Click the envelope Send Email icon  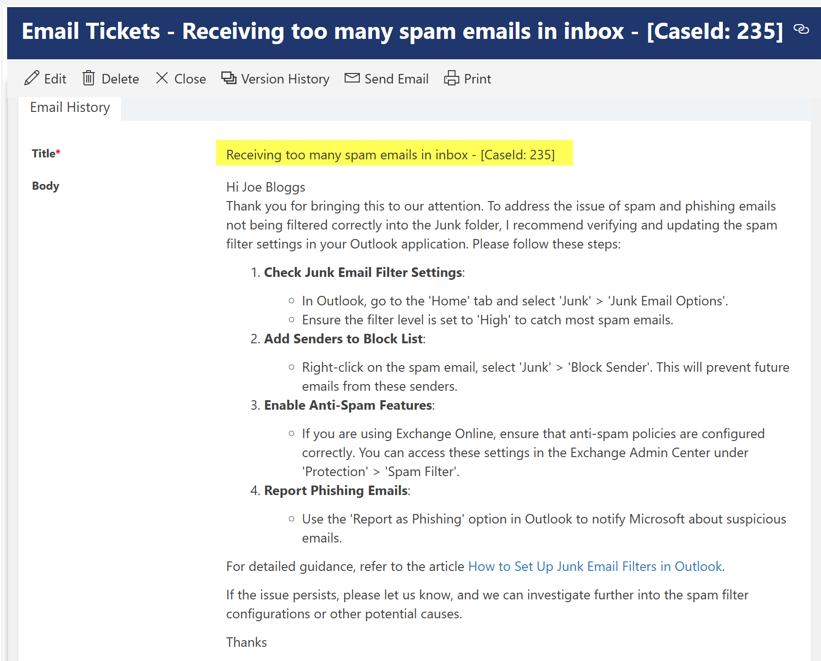352,78
